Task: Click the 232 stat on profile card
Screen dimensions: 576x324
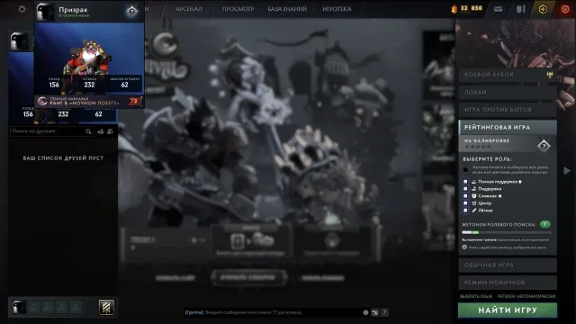Action: pyautogui.click(x=89, y=83)
